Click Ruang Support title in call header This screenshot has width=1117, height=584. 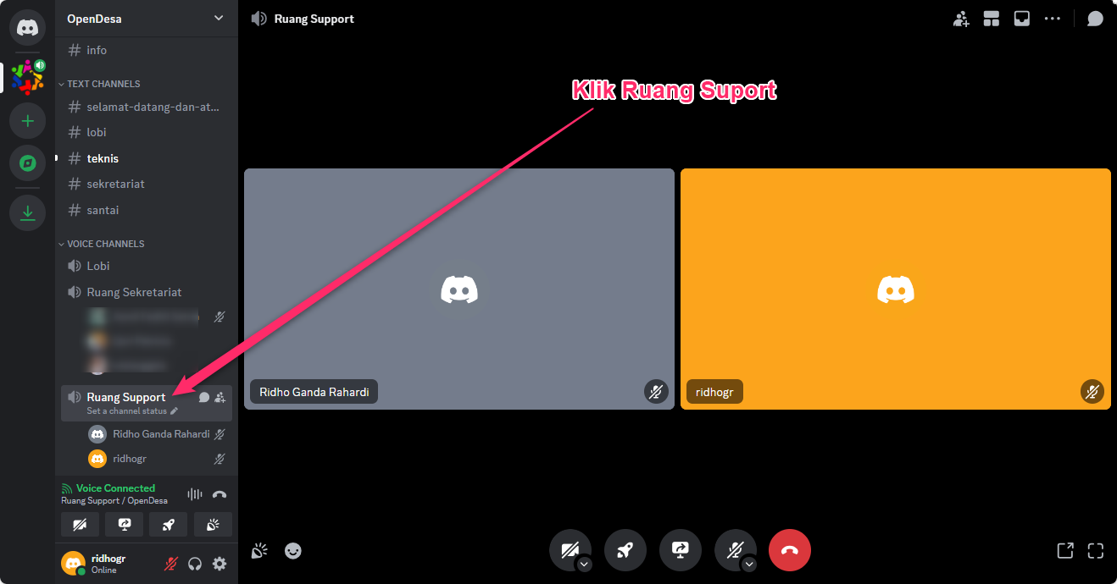pos(314,19)
